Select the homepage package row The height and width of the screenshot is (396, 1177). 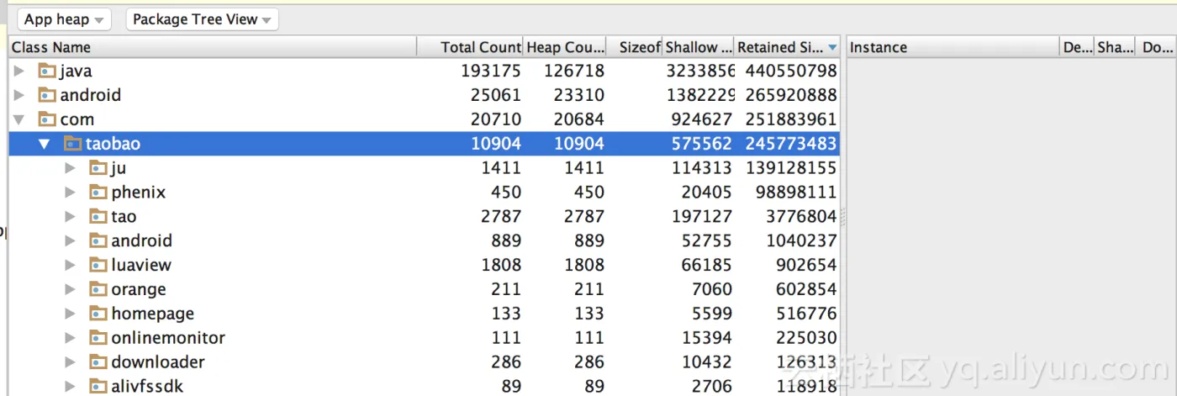point(424,314)
